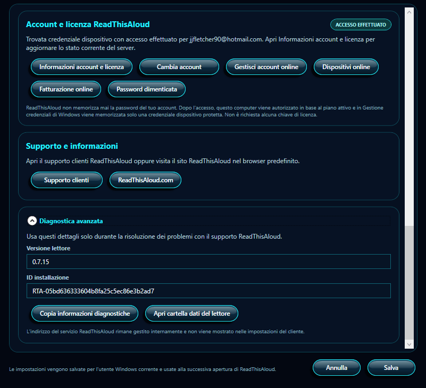Viewport: 426px width, 388px height.
Task: Click the ID installazione field
Action: coord(208,291)
